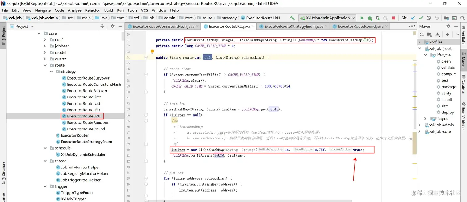Hide the Project tool window
The image size is (467, 202).
pos(120,26)
